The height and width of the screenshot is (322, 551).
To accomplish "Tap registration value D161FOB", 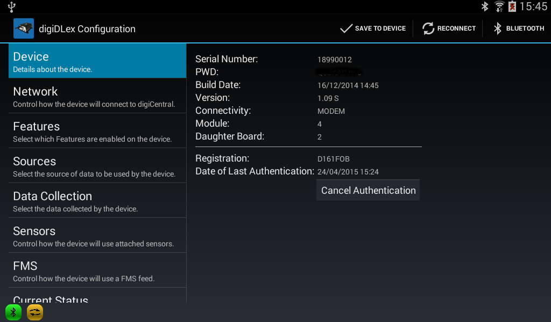I will (334, 159).
